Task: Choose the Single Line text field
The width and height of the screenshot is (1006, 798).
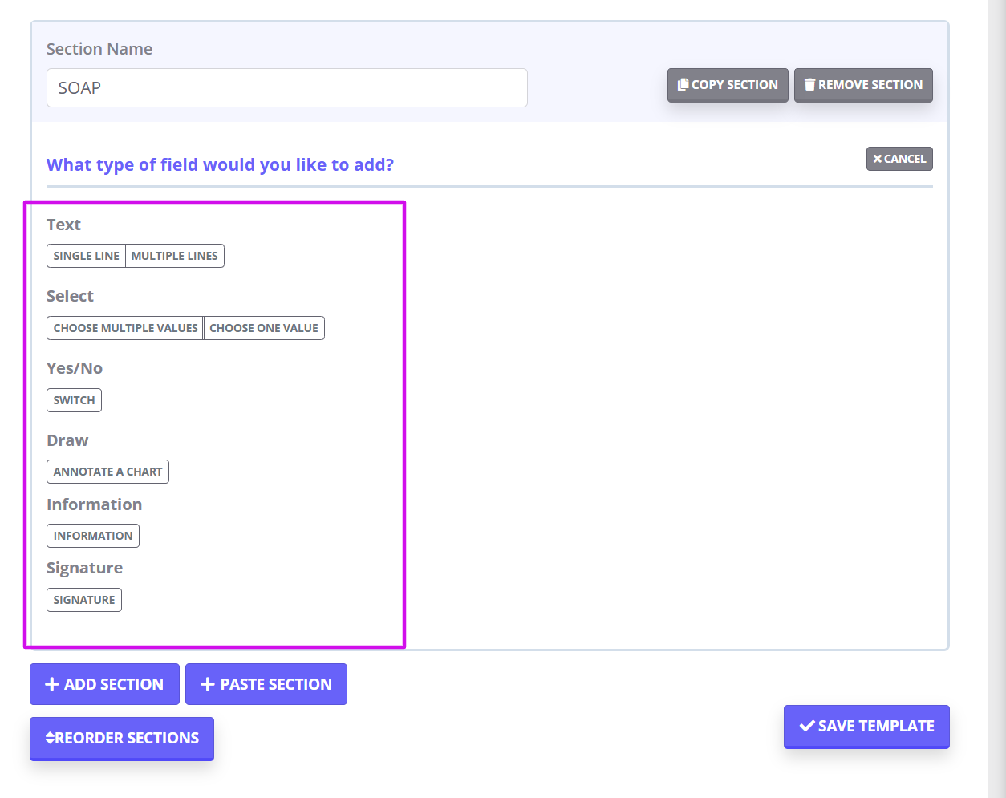Action: pos(86,256)
